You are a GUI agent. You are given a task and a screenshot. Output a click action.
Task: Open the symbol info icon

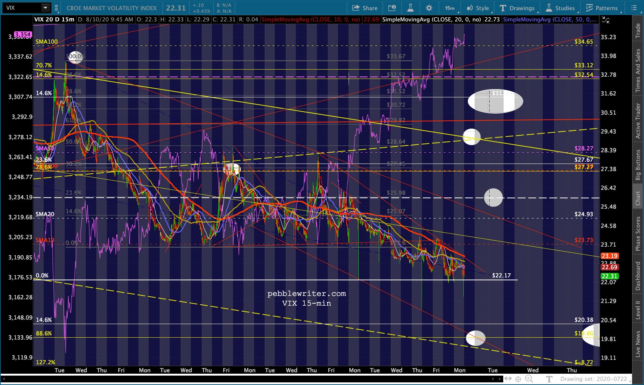pyautogui.click(x=392, y=8)
